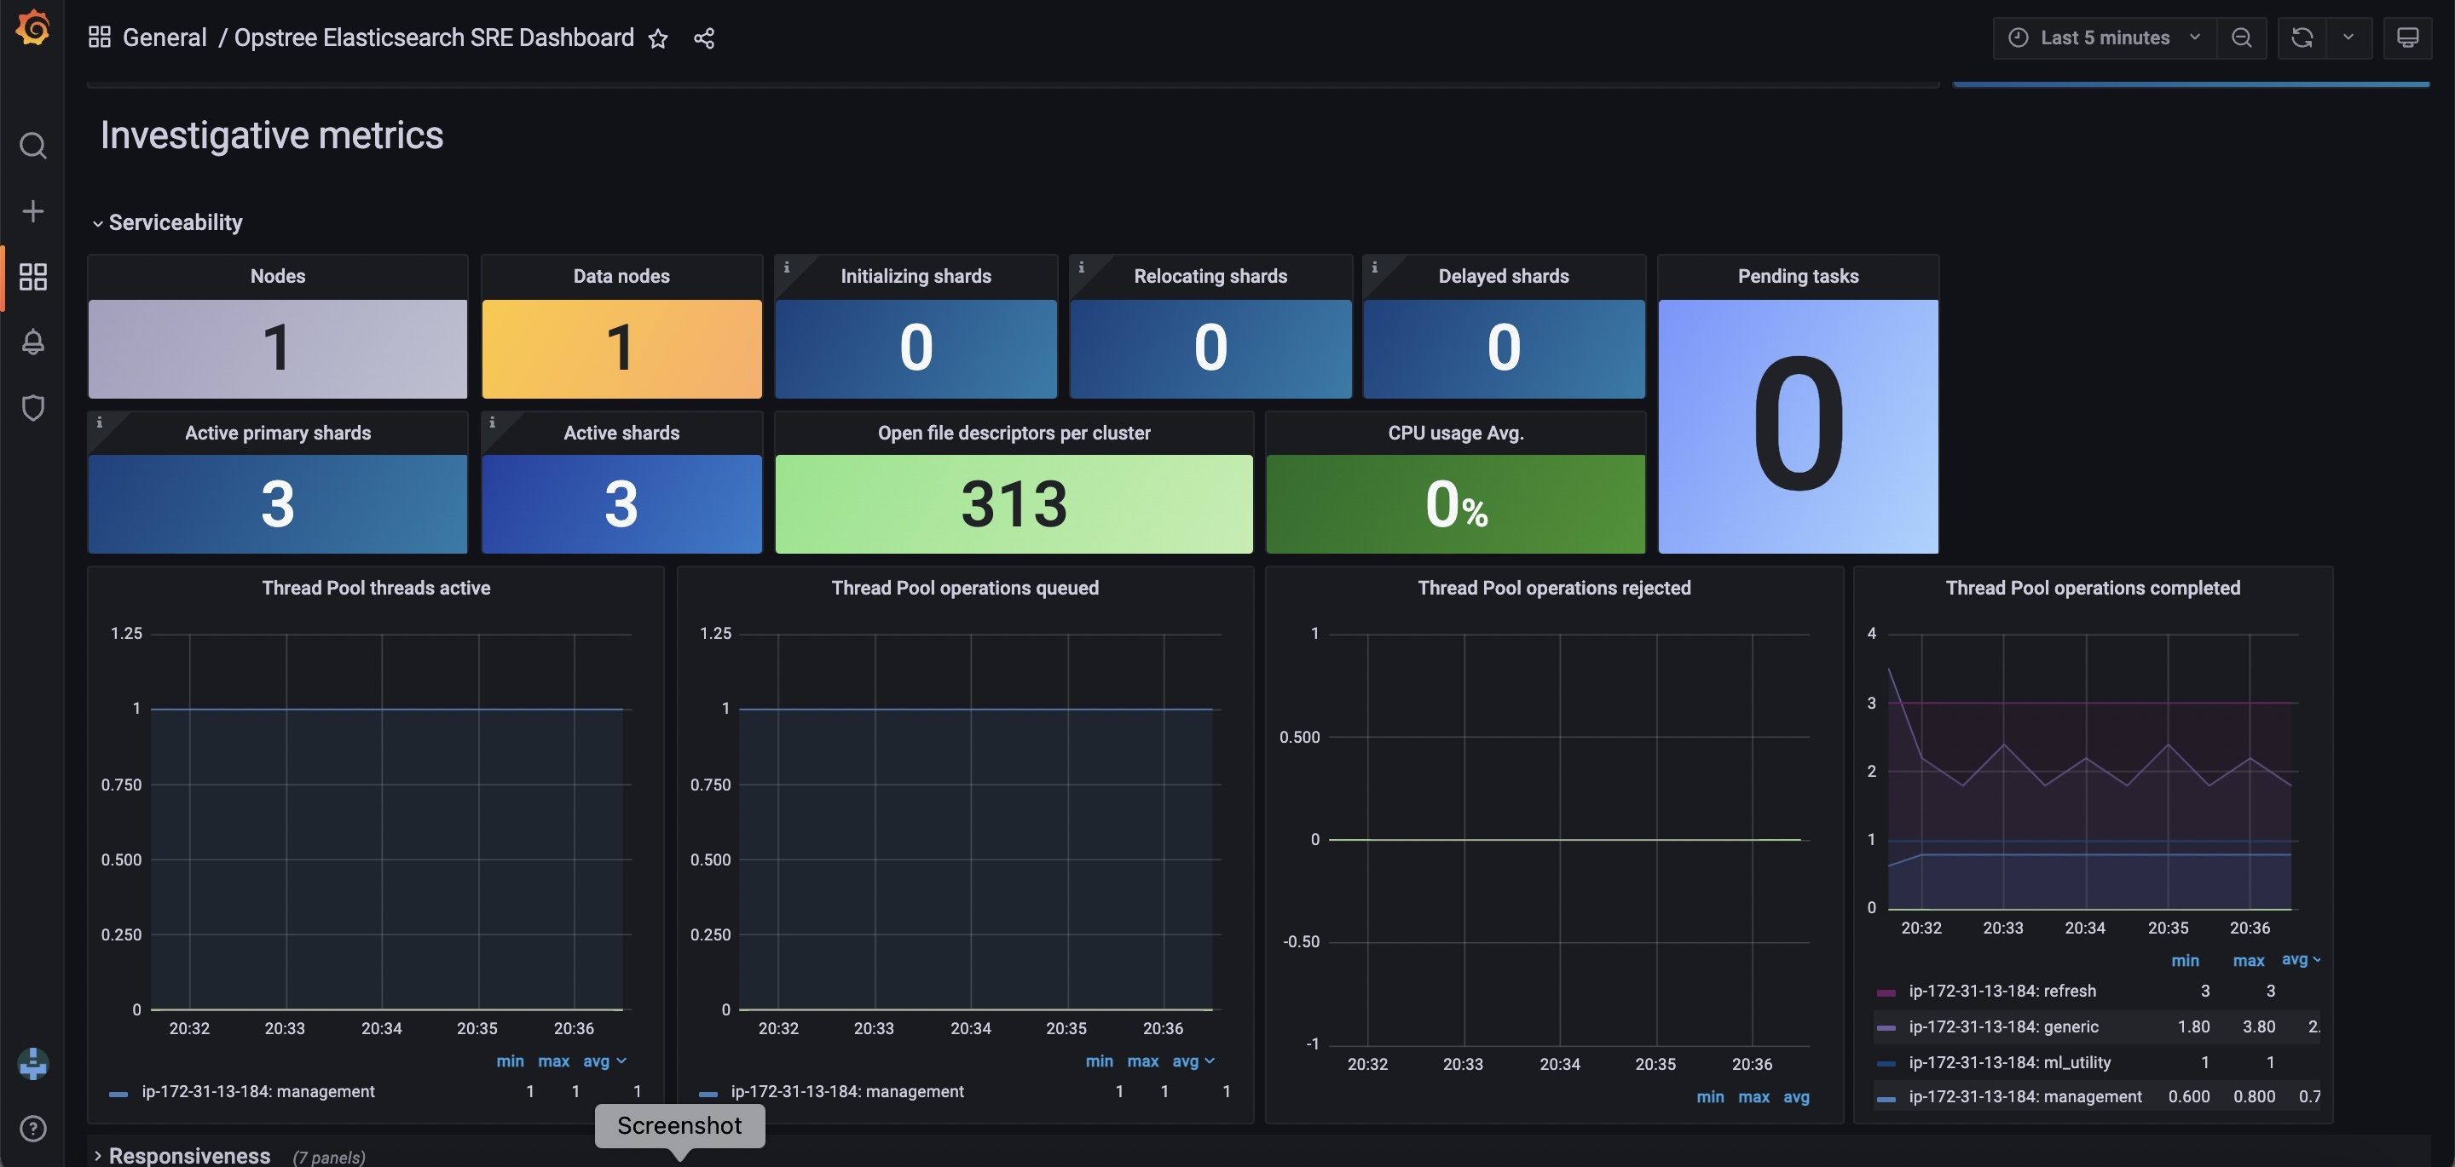Open the refresh interval dropdown arrow
Viewport: 2455px width, 1167px height.
[x=2348, y=38]
